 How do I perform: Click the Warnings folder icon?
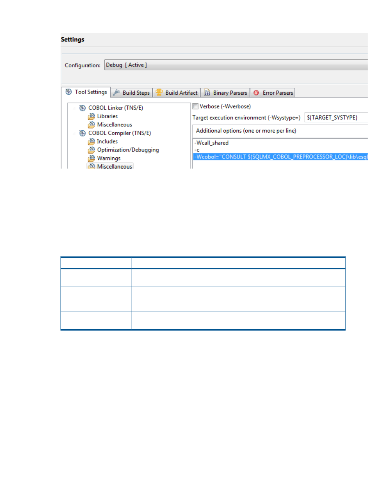(91, 158)
